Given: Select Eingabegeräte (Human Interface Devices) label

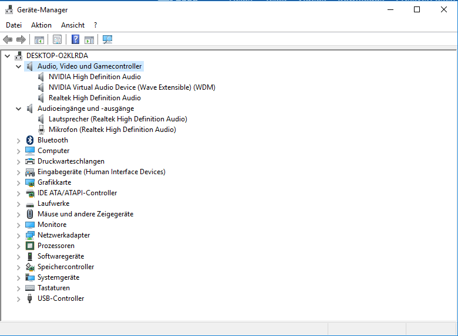Looking at the screenshot, I should [x=102, y=172].
